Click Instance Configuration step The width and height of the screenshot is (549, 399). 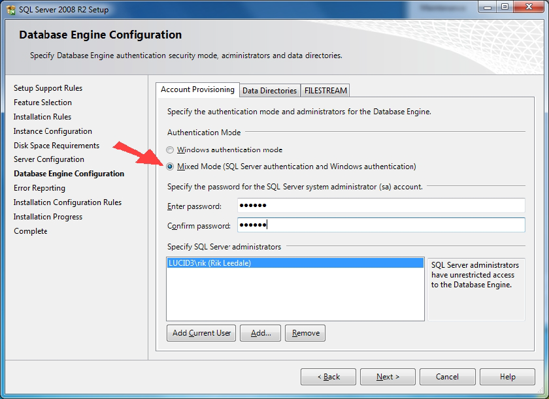pos(53,131)
